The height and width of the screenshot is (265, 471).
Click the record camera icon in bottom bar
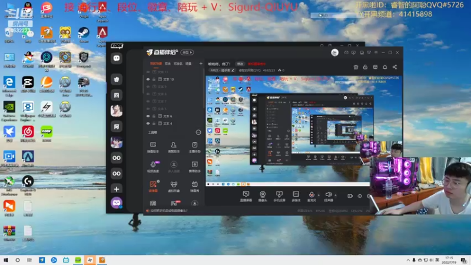click(x=350, y=196)
